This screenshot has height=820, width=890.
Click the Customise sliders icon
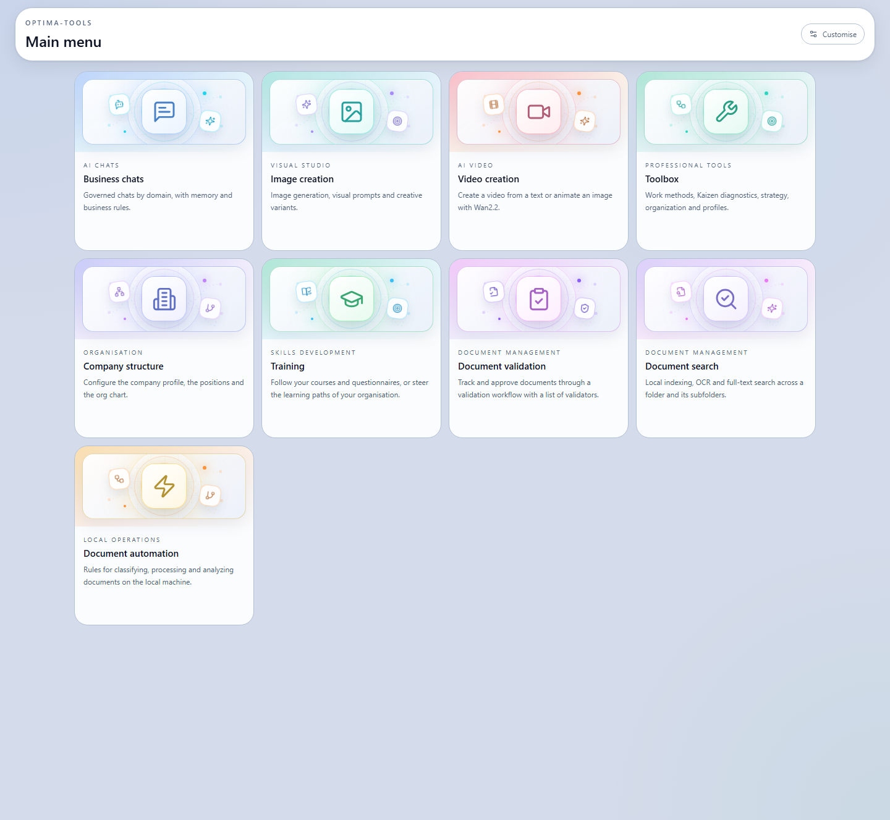[x=813, y=34]
